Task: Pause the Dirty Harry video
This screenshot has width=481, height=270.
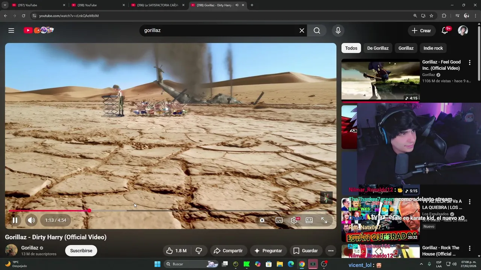Action: point(15,220)
